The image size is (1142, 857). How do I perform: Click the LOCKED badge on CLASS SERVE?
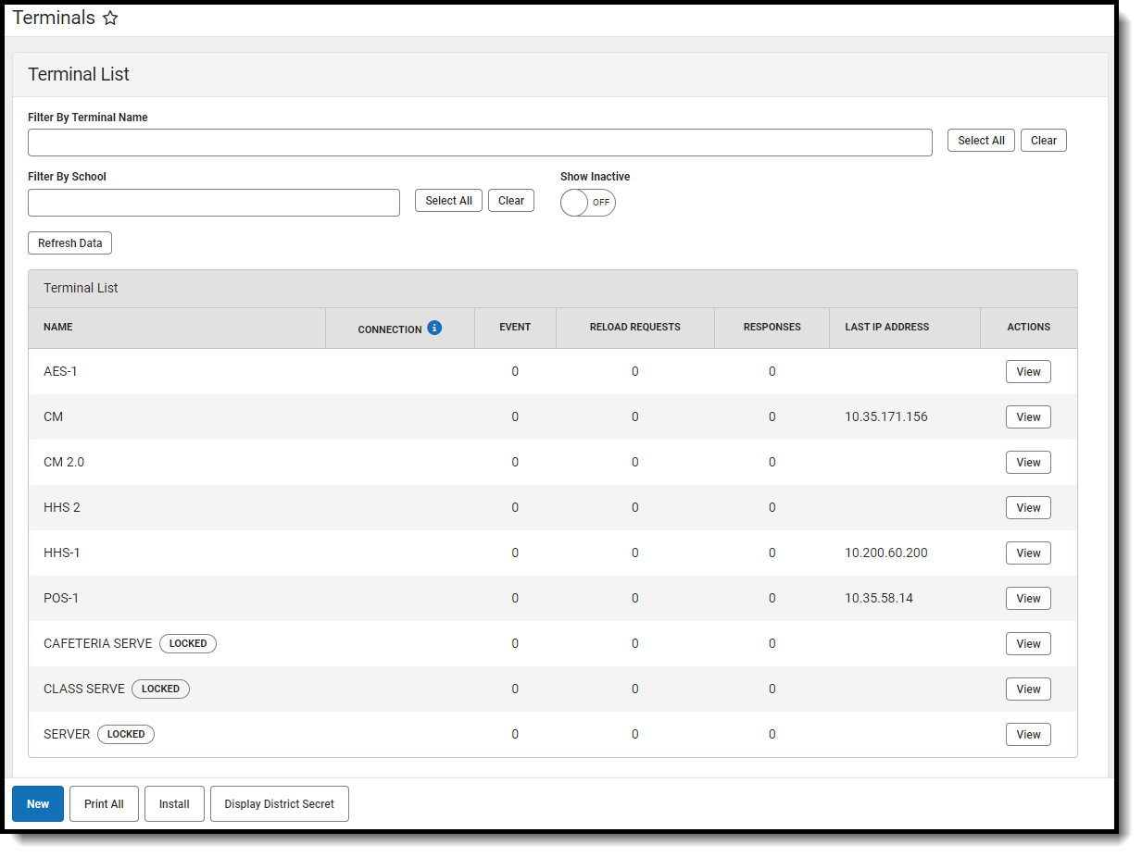(160, 689)
